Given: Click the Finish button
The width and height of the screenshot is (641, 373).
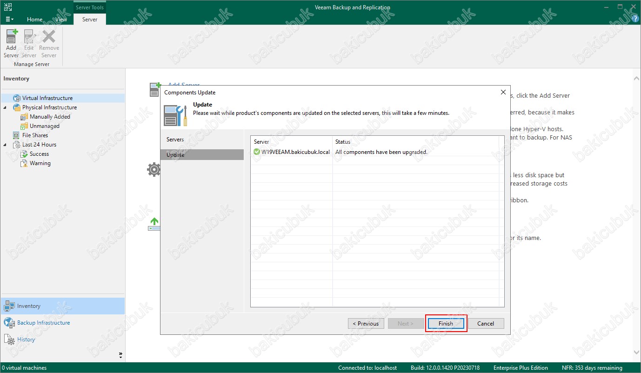Looking at the screenshot, I should (x=446, y=323).
